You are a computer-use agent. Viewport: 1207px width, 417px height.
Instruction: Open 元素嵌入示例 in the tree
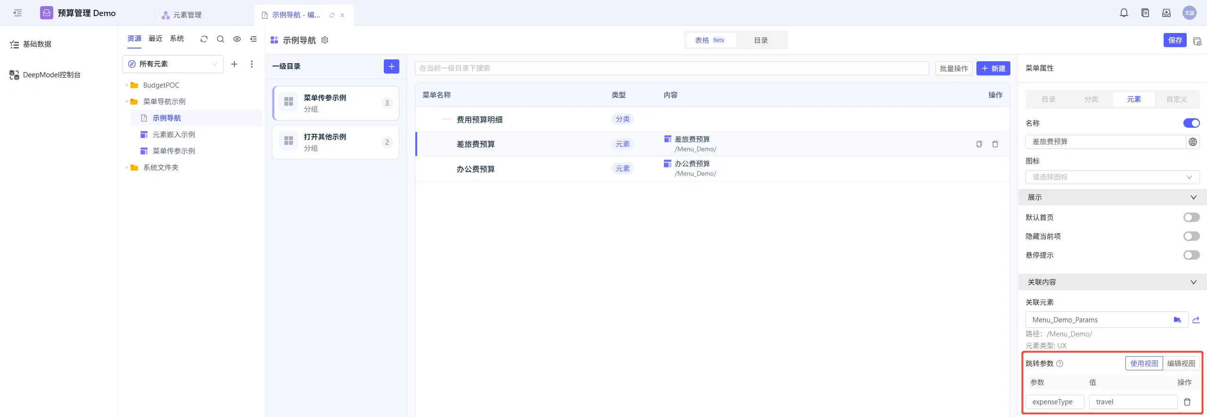(x=174, y=135)
